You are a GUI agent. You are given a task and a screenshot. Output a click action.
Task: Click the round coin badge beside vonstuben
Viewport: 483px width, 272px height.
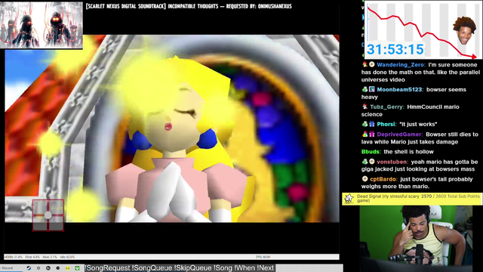tap(372, 162)
